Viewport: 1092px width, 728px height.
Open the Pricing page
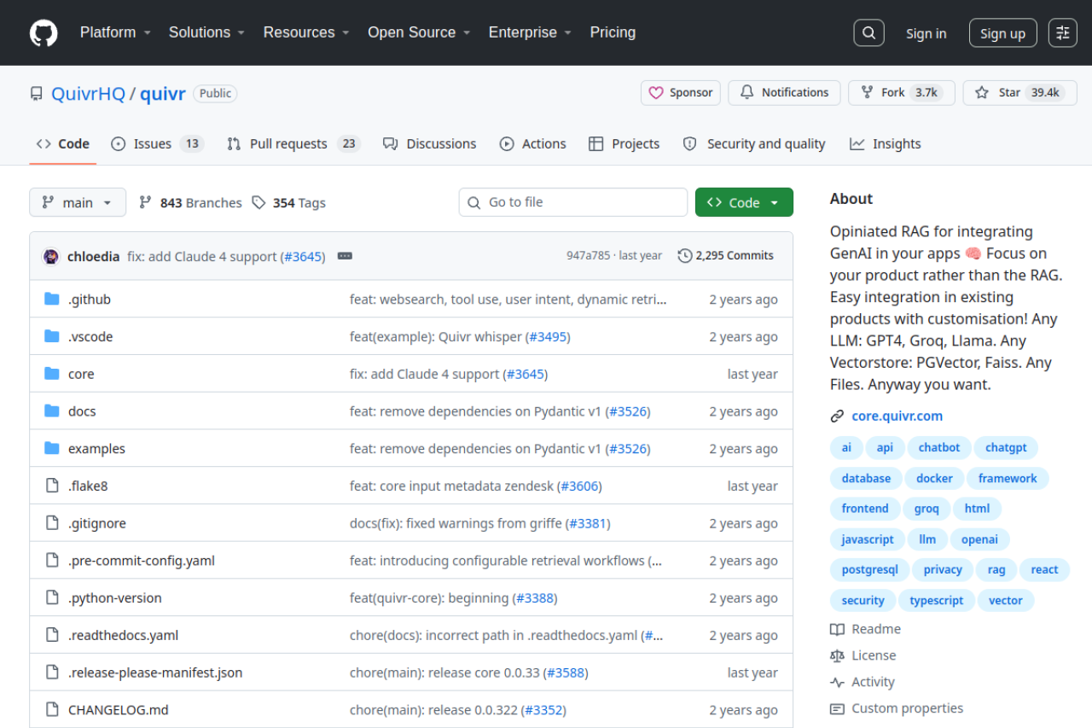(613, 32)
